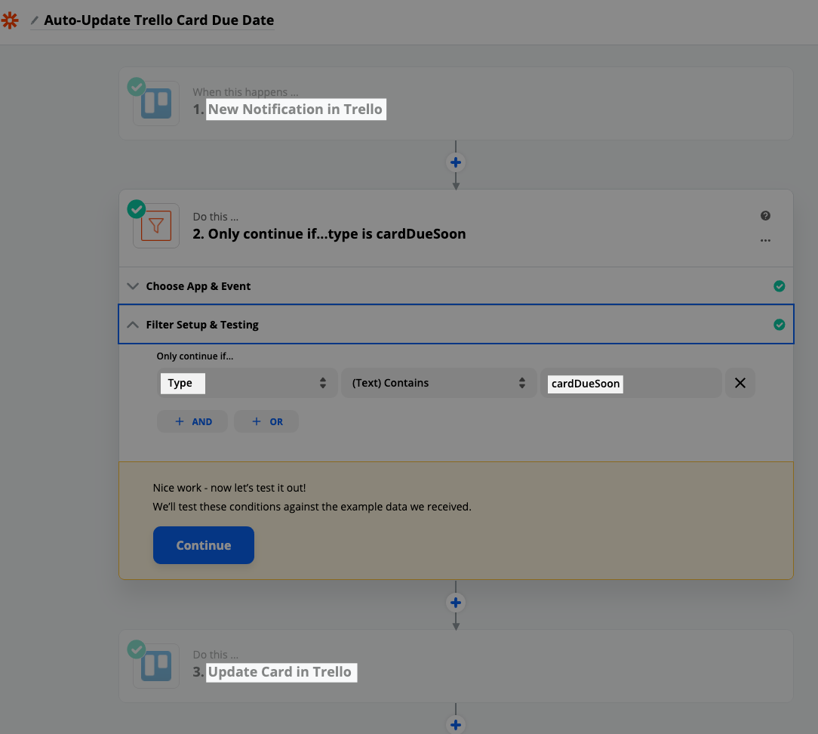This screenshot has width=818, height=734.
Task: Add a step after the Trello trigger
Action: tap(456, 162)
